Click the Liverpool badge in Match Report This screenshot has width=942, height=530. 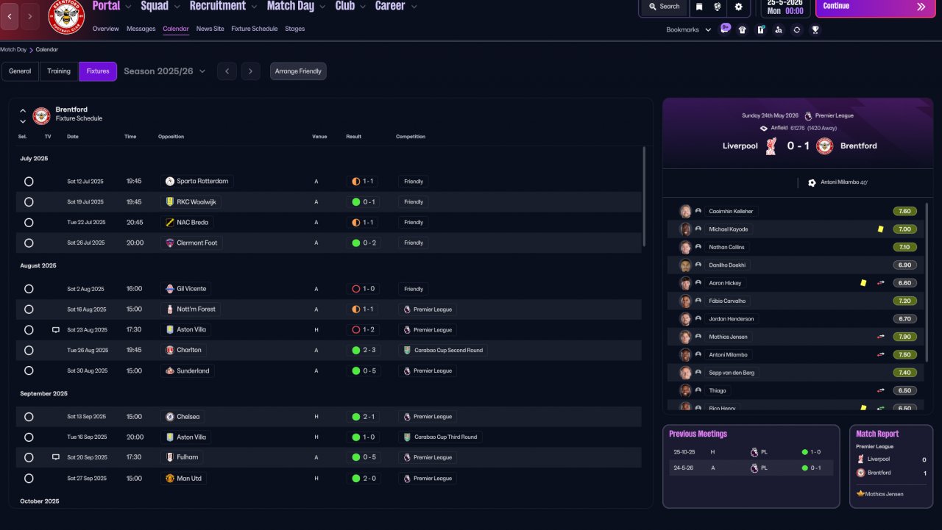(861, 459)
